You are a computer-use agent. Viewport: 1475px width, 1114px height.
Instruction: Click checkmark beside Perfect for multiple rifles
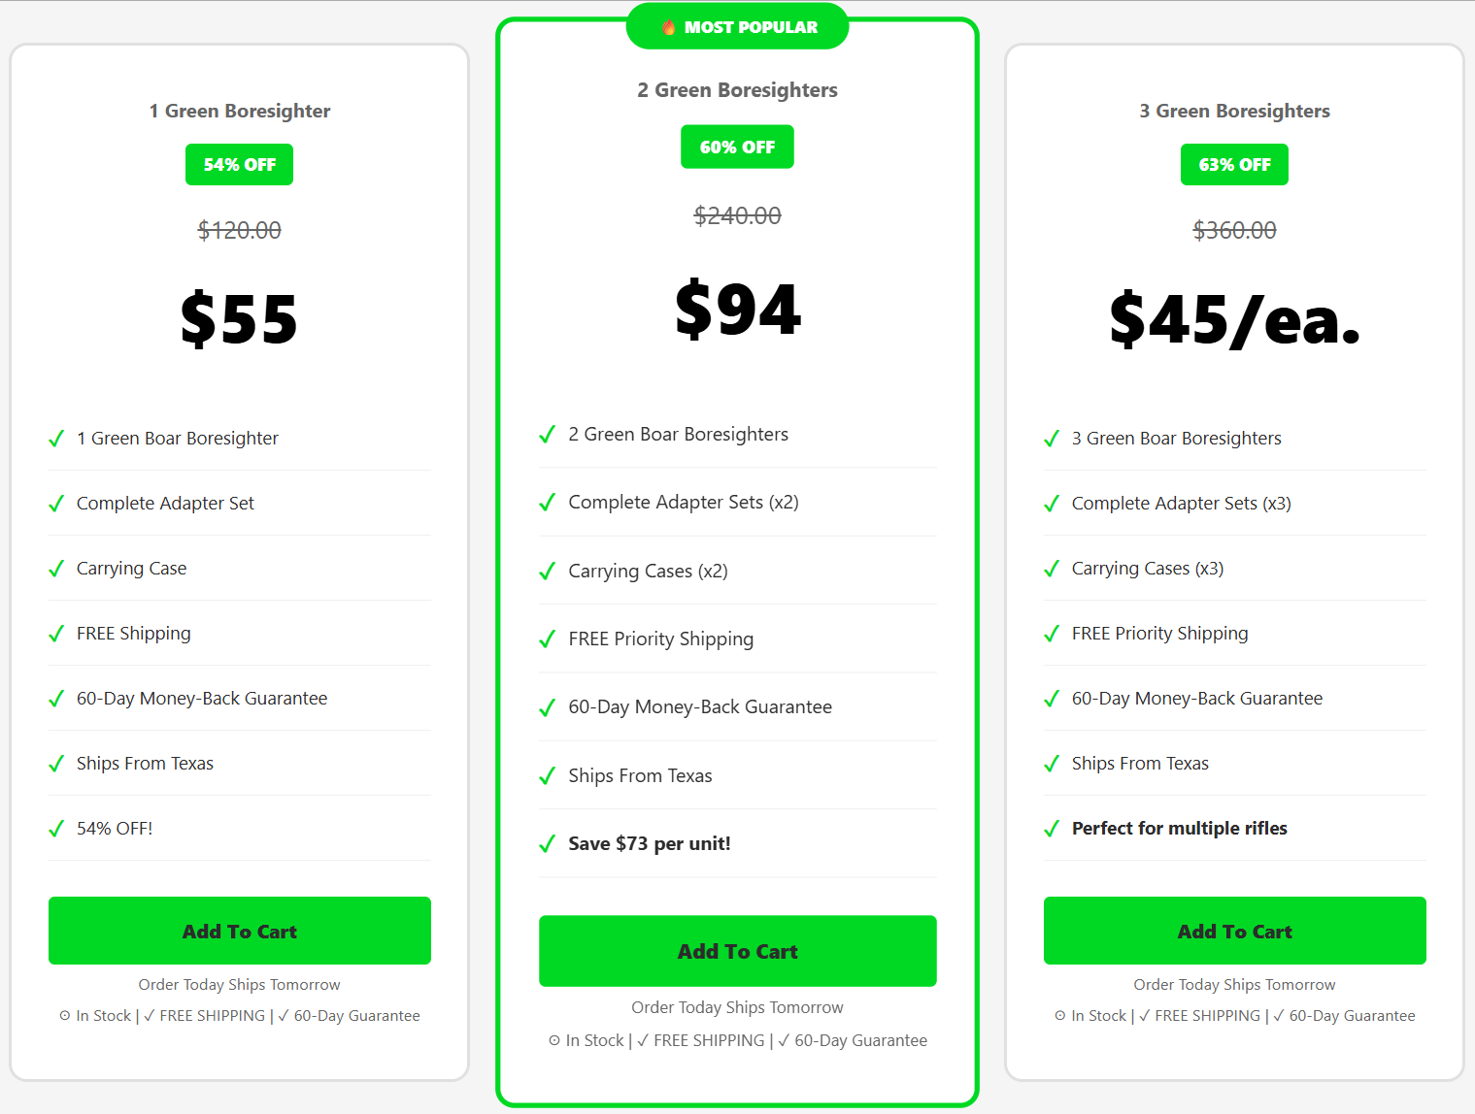pos(1052,829)
